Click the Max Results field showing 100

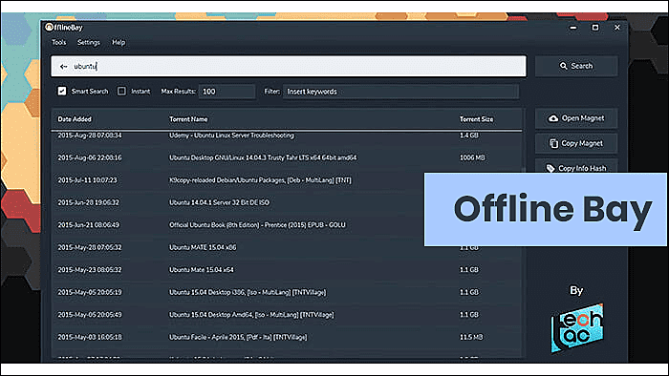coord(227,91)
